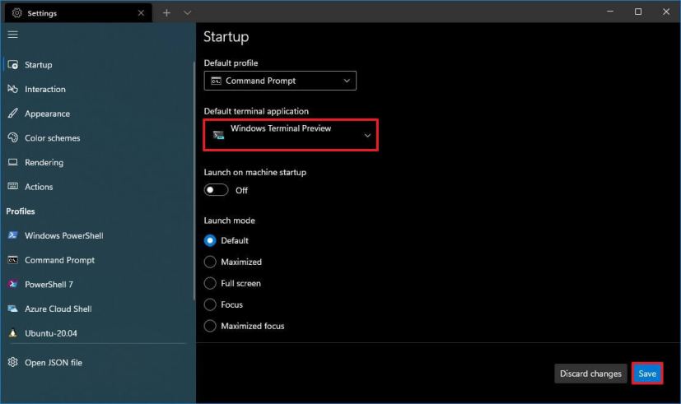The image size is (681, 404).
Task: Select the Azure Cloud Shell profile
Action: (x=97, y=309)
